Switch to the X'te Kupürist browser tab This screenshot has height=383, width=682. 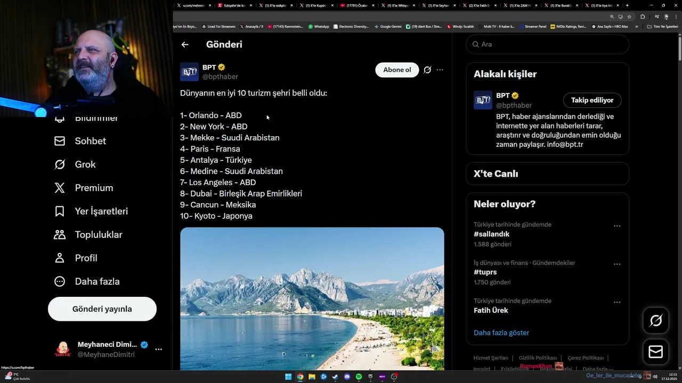pos(317,5)
